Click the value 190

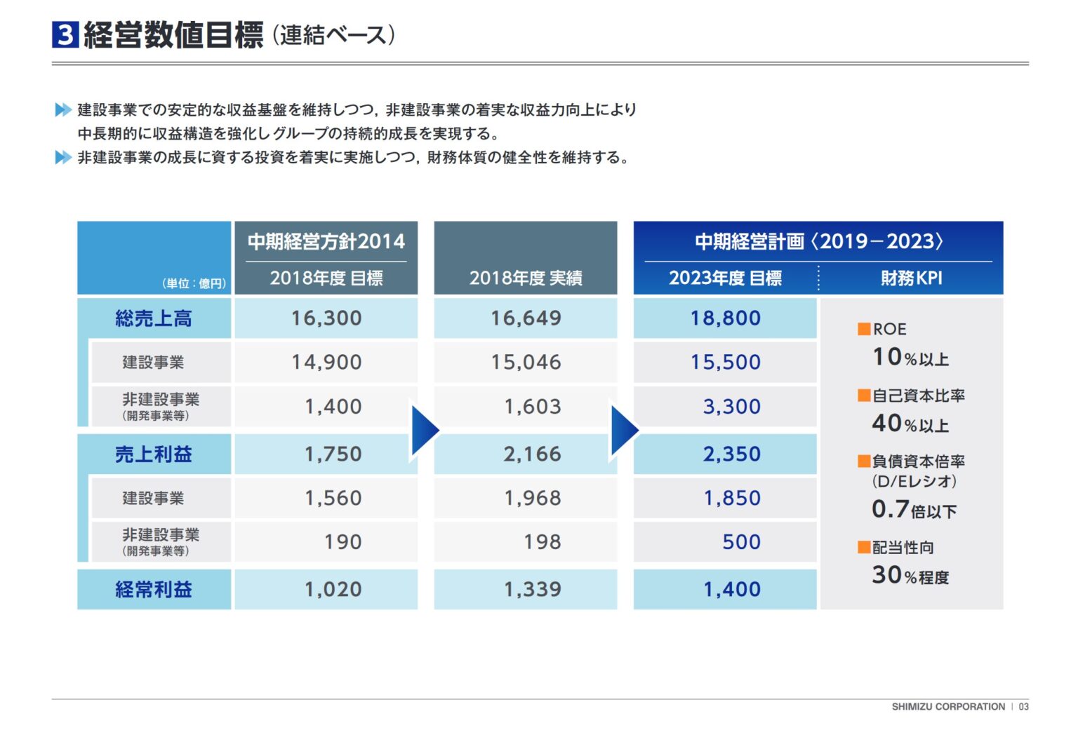[x=342, y=542]
